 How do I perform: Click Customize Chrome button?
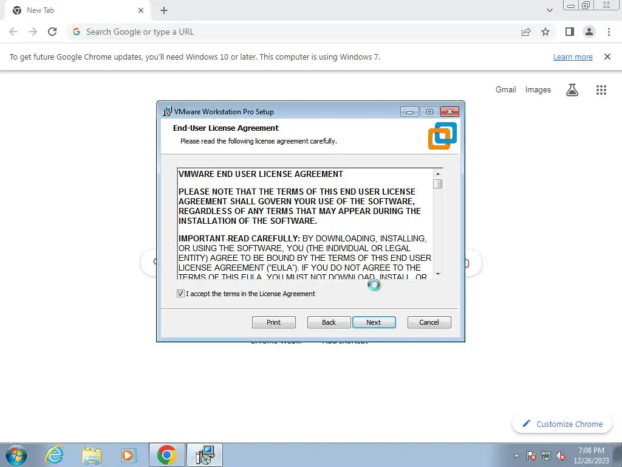click(562, 424)
